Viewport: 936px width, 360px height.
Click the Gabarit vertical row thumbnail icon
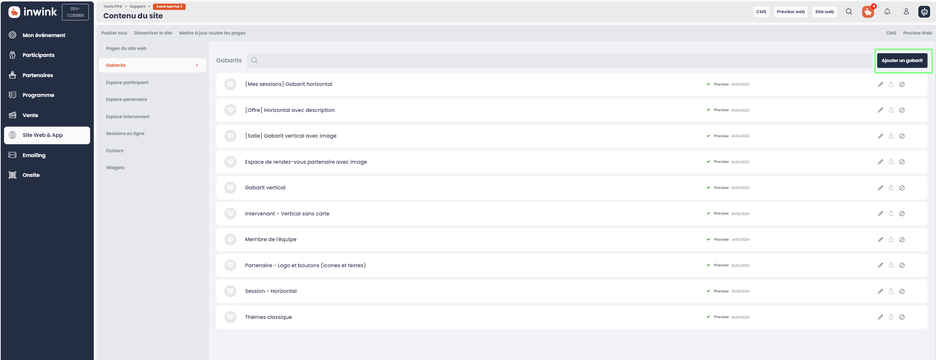point(230,188)
